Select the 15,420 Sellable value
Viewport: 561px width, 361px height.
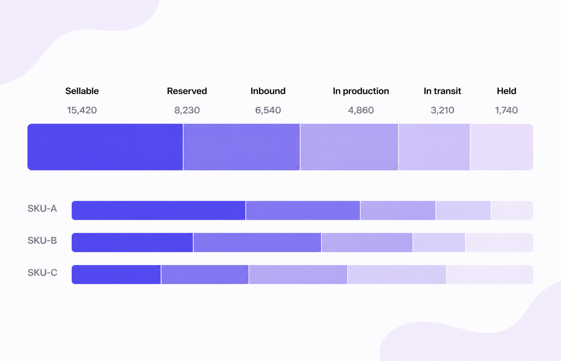click(x=82, y=110)
